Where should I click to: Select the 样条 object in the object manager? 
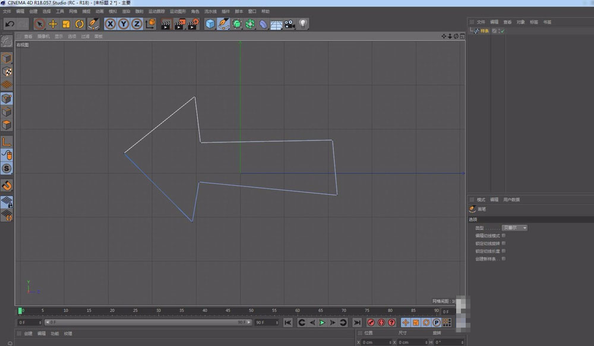click(x=484, y=31)
